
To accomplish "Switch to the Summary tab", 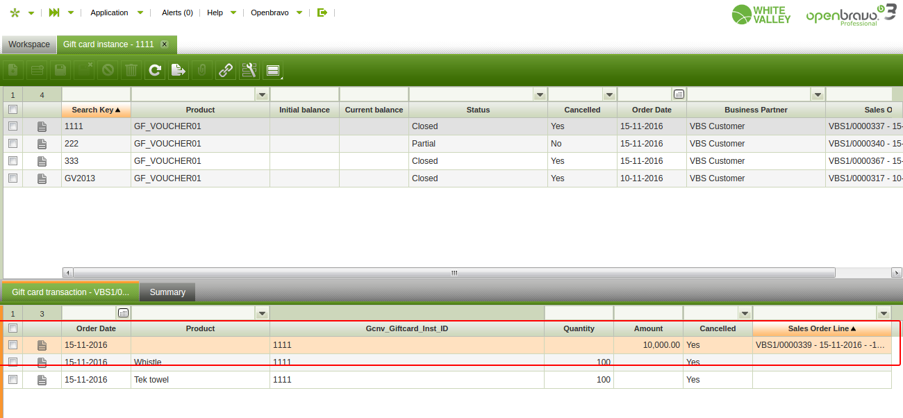I will pyautogui.click(x=167, y=292).
